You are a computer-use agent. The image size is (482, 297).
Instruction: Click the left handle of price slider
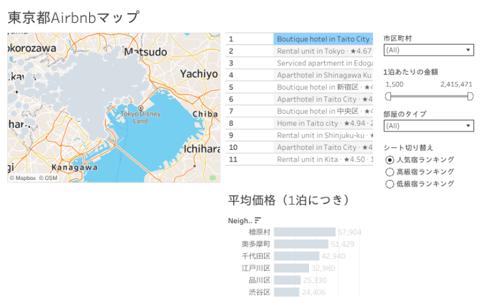[388, 96]
